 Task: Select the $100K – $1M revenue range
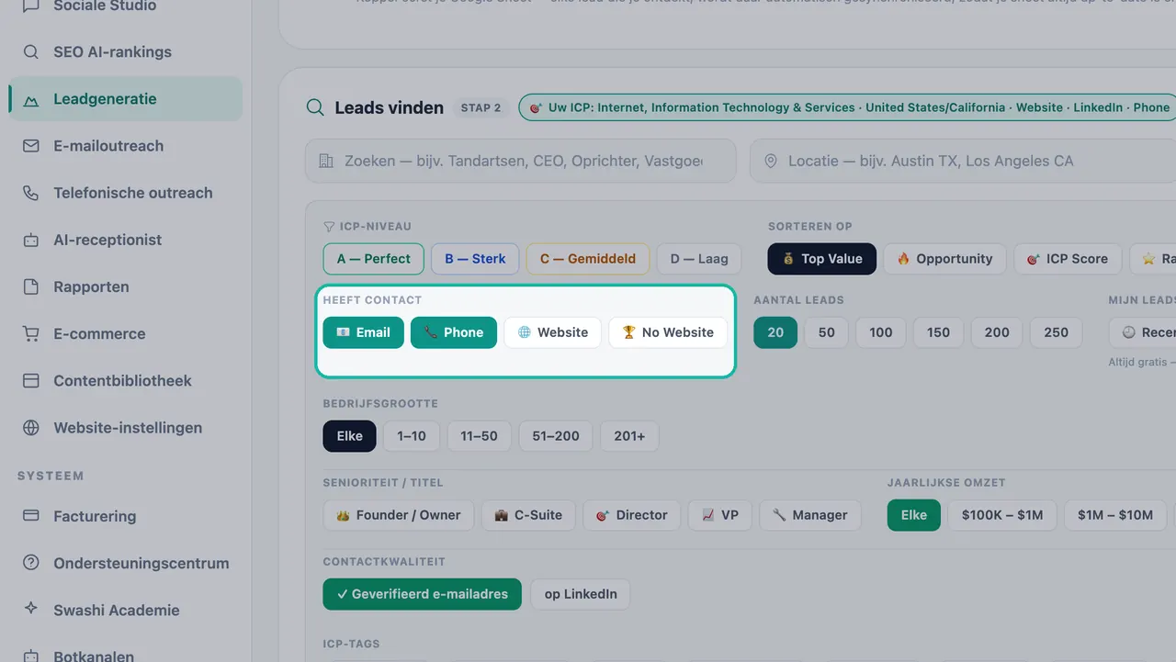coord(1002,515)
